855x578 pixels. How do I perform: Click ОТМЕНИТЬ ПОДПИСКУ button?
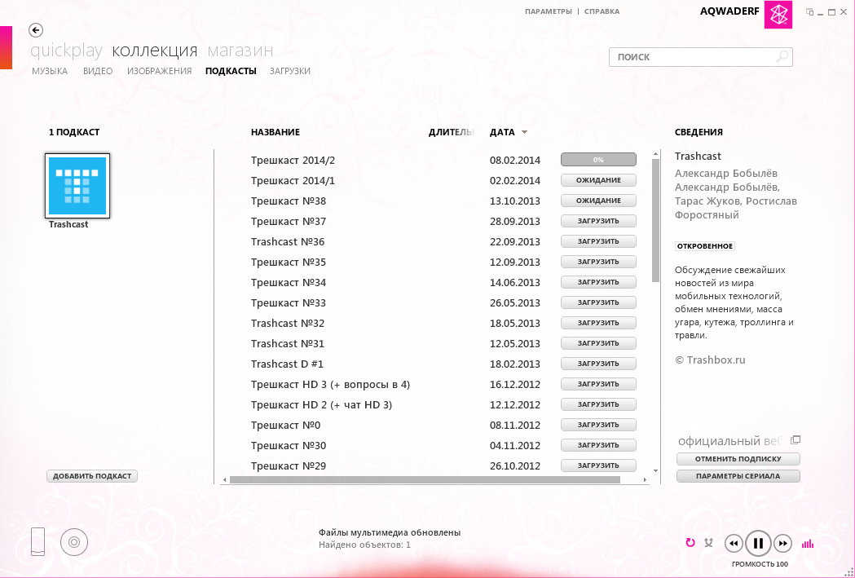tap(738, 459)
